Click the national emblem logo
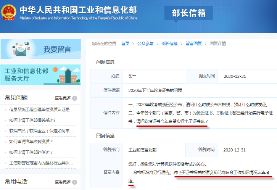Viewport: 277px width, 190px height. (x=9, y=12)
